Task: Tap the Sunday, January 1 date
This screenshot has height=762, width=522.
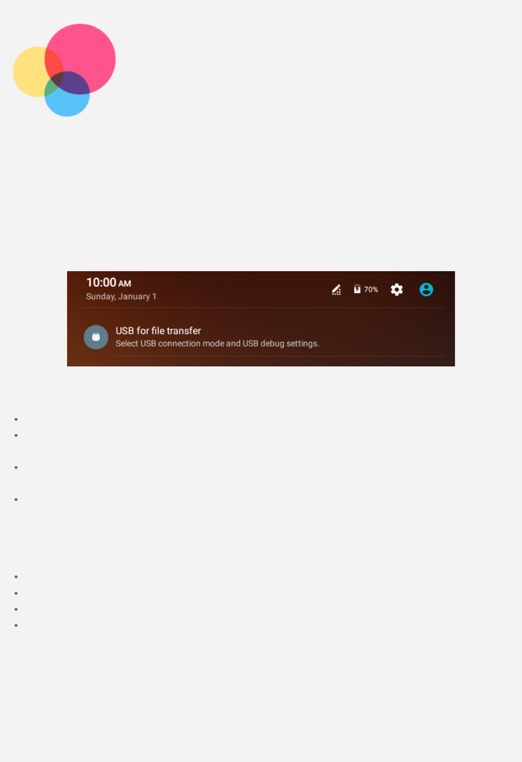Action: click(x=121, y=296)
